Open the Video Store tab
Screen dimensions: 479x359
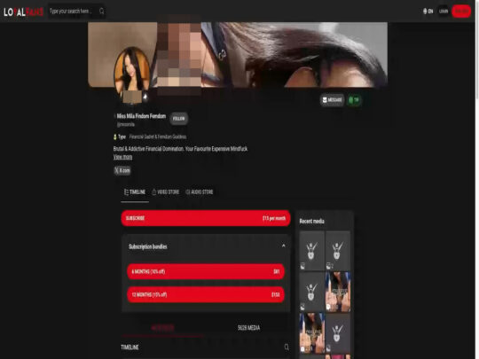166,192
